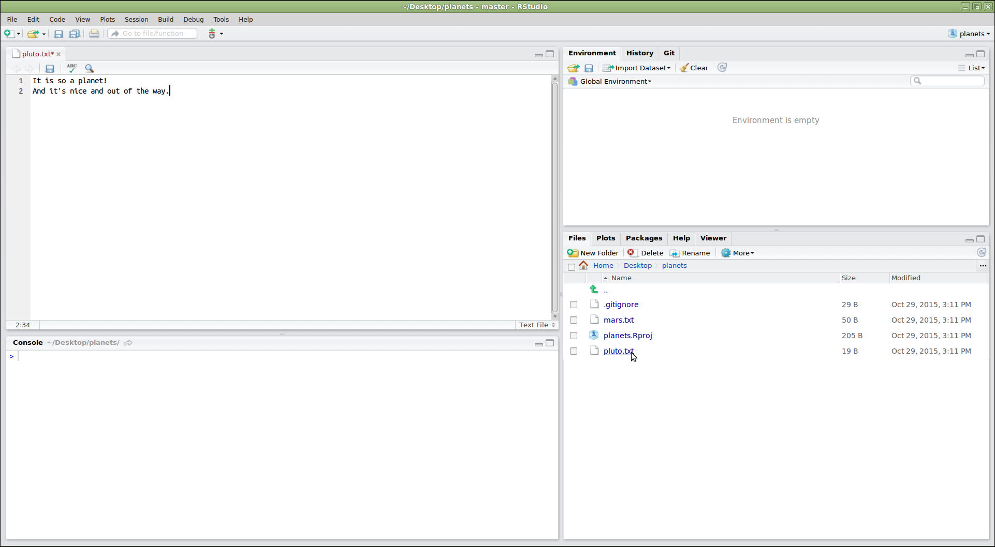Run spell check on pluto.txt
Image resolution: width=995 pixels, height=547 pixels.
point(71,68)
